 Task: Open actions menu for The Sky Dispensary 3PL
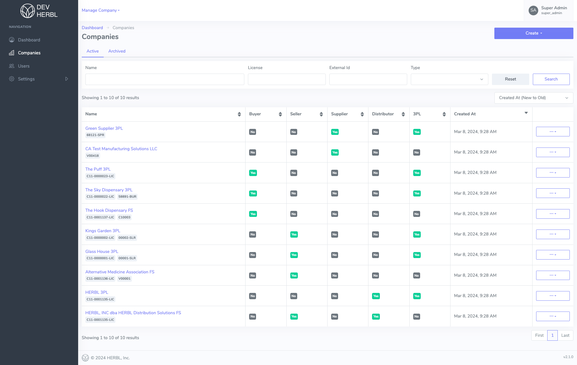[x=553, y=193]
